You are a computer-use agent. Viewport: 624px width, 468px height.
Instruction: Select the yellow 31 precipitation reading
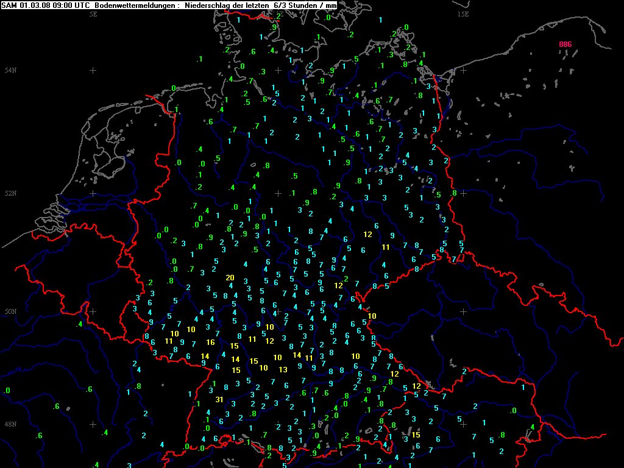coord(219,400)
